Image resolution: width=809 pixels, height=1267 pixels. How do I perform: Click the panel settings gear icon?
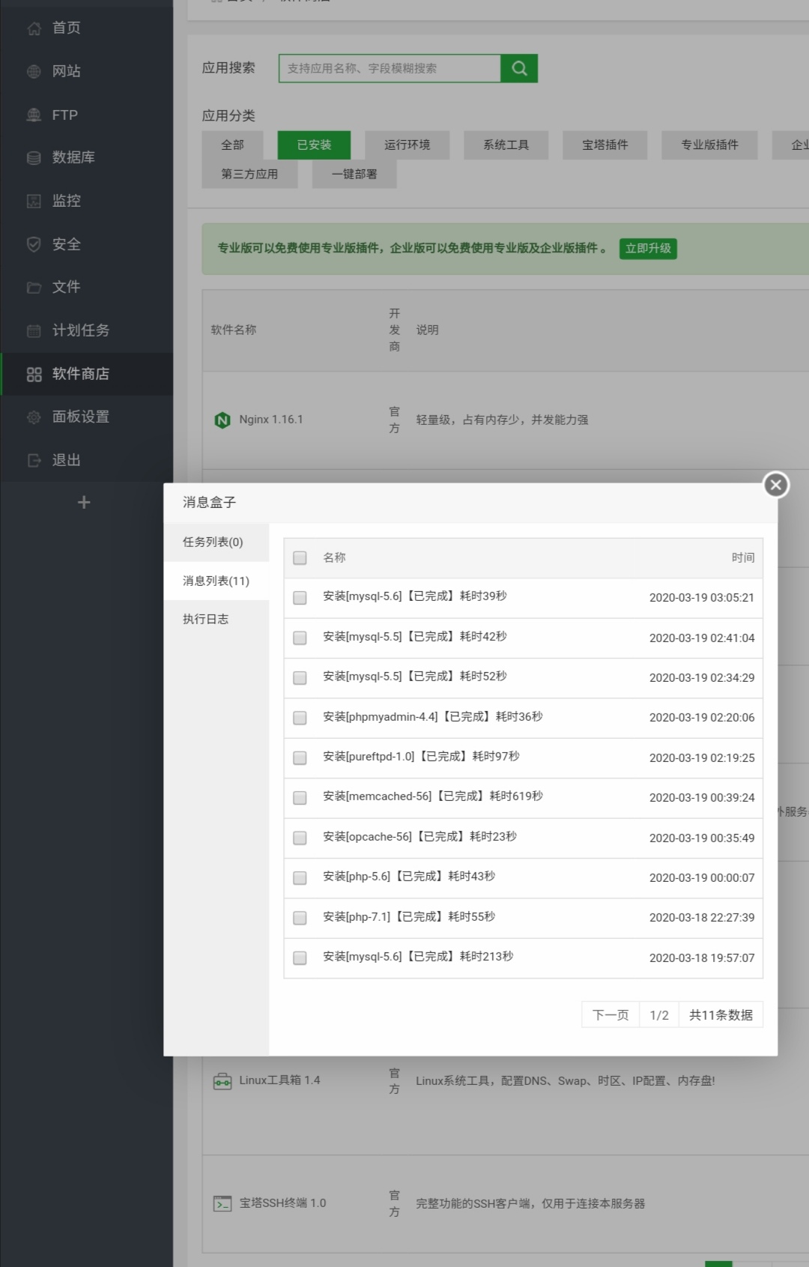34,417
